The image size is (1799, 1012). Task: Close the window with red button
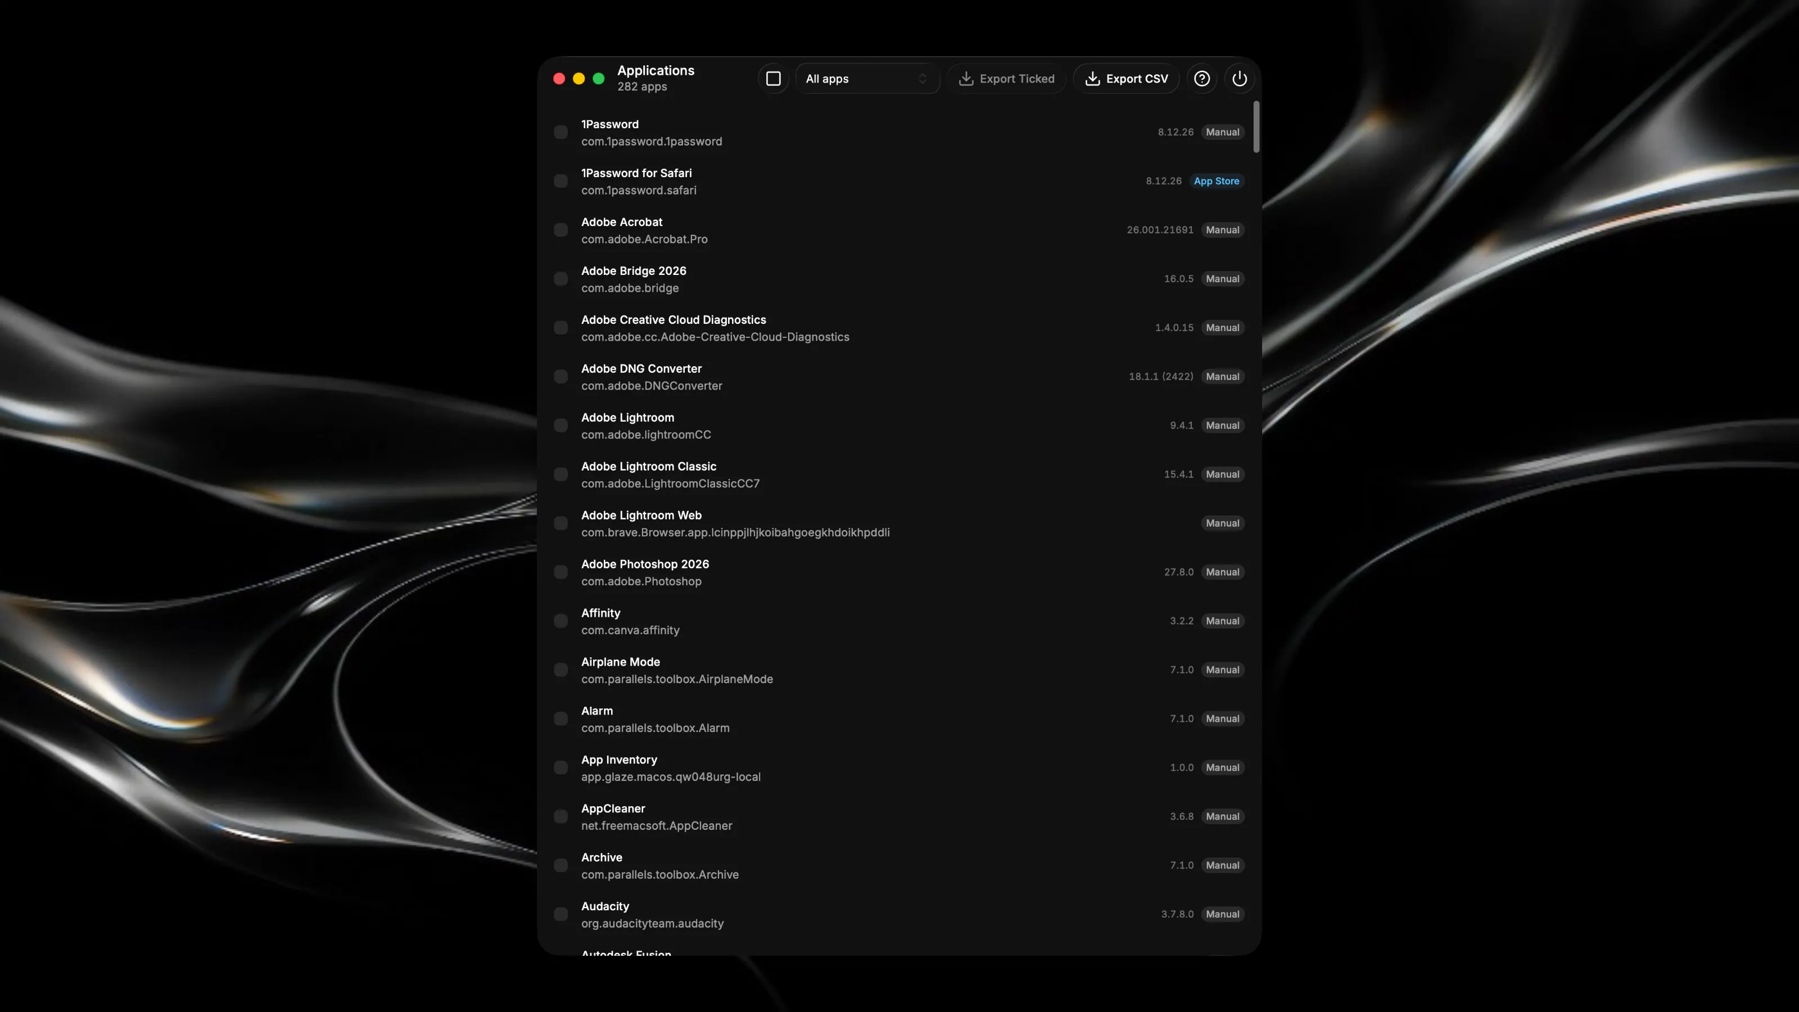click(559, 79)
